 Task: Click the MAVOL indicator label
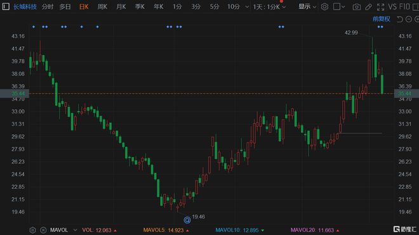(x=59, y=230)
